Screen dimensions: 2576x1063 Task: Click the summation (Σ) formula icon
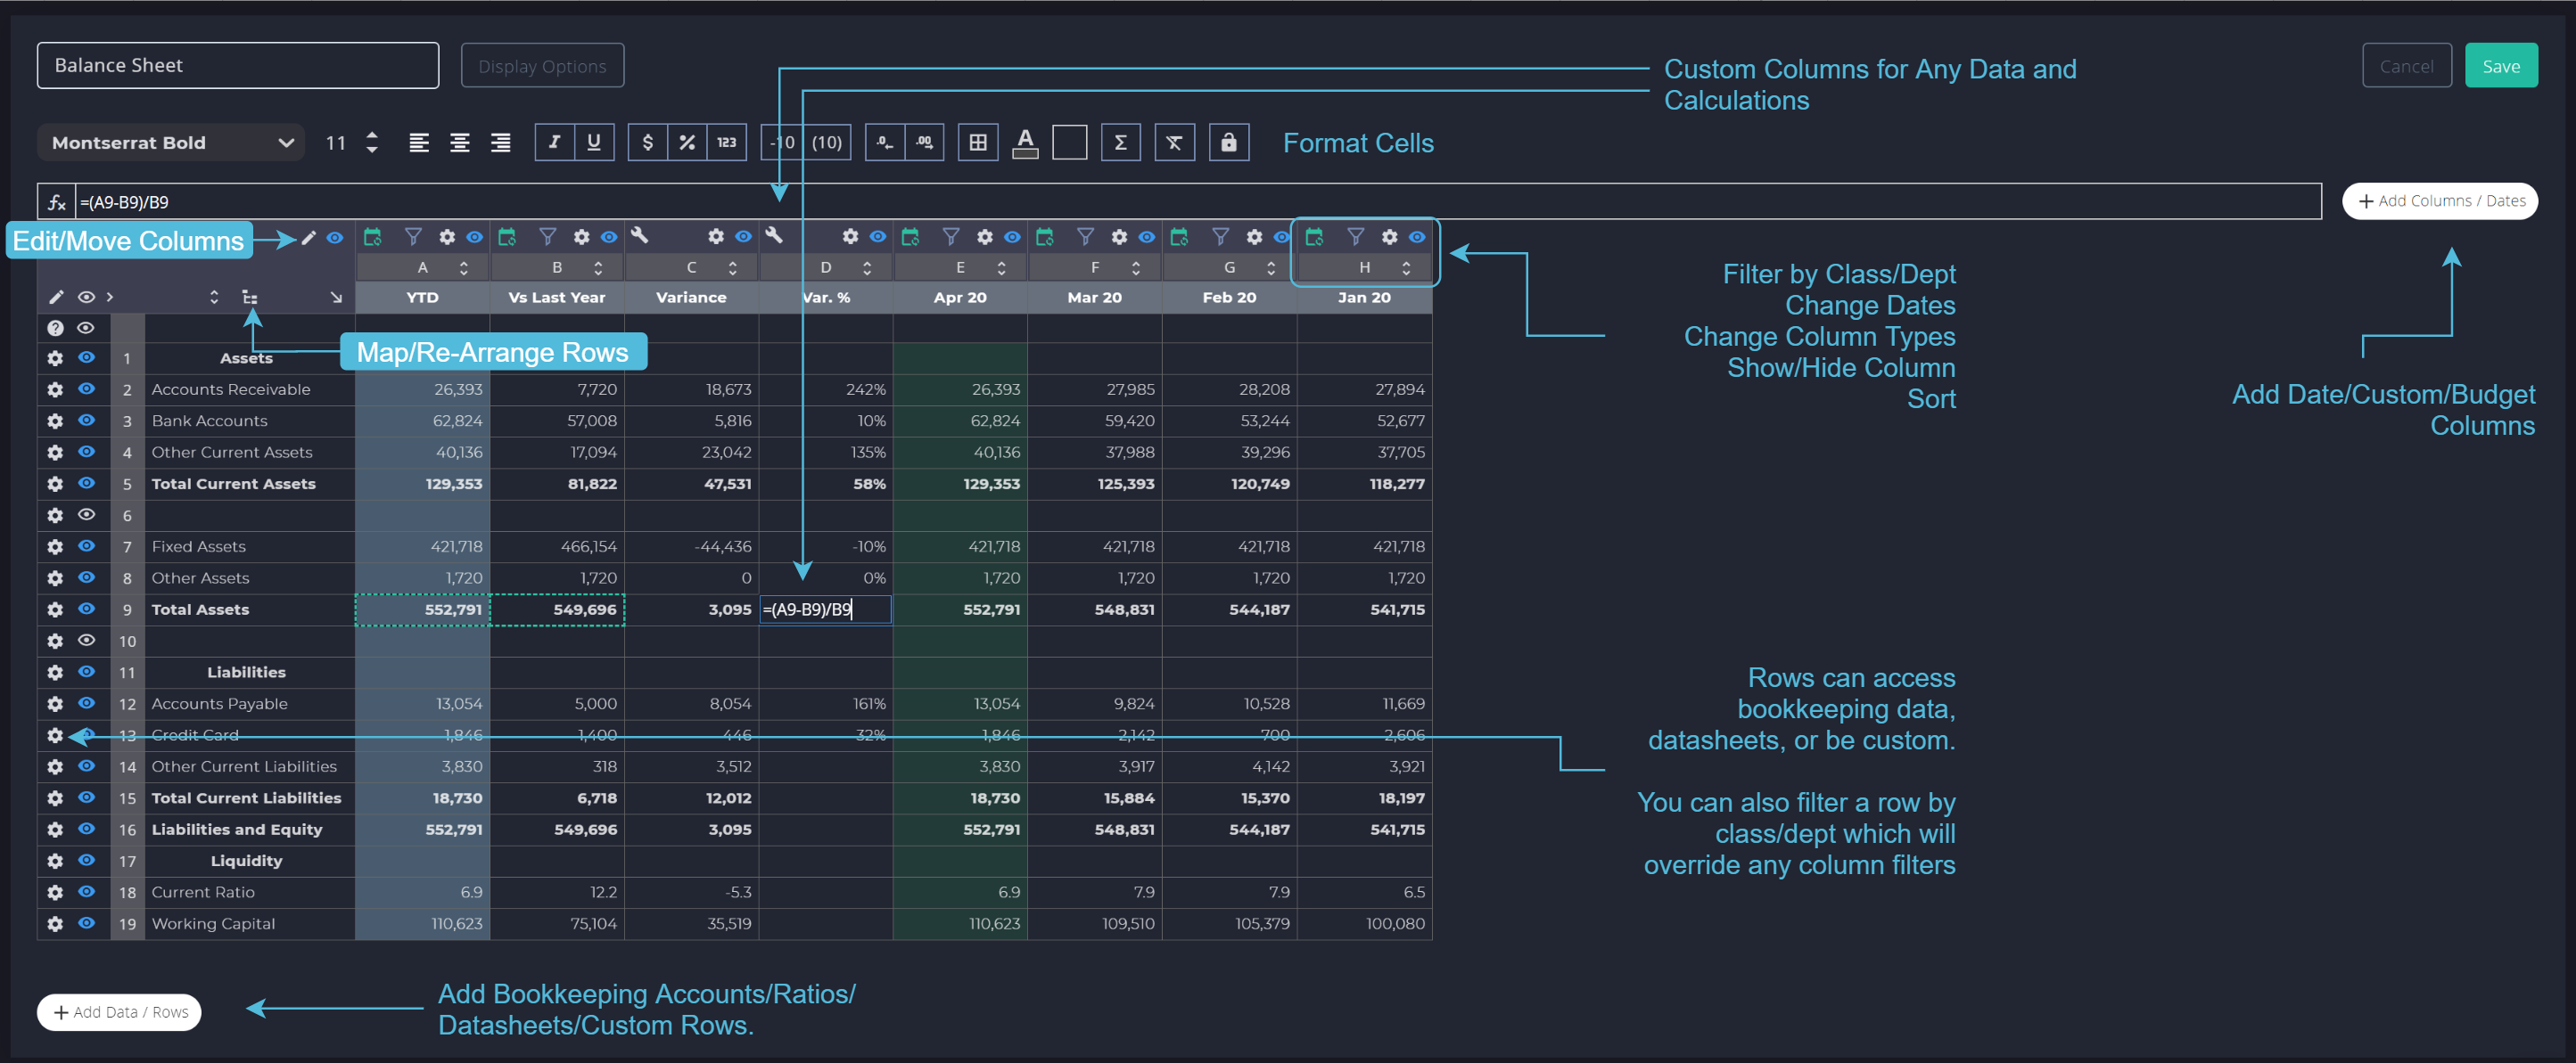pos(1119,143)
